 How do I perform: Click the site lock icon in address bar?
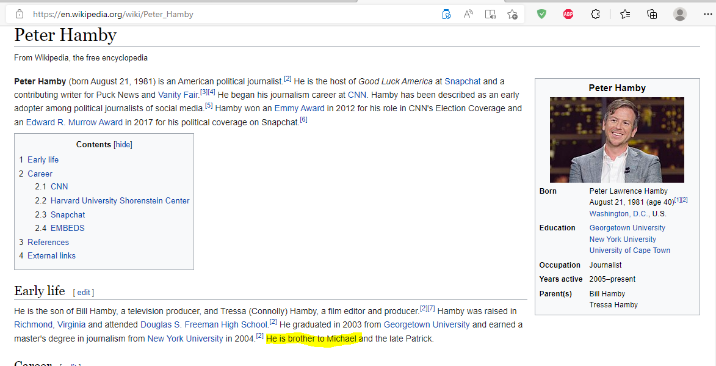pyautogui.click(x=20, y=14)
